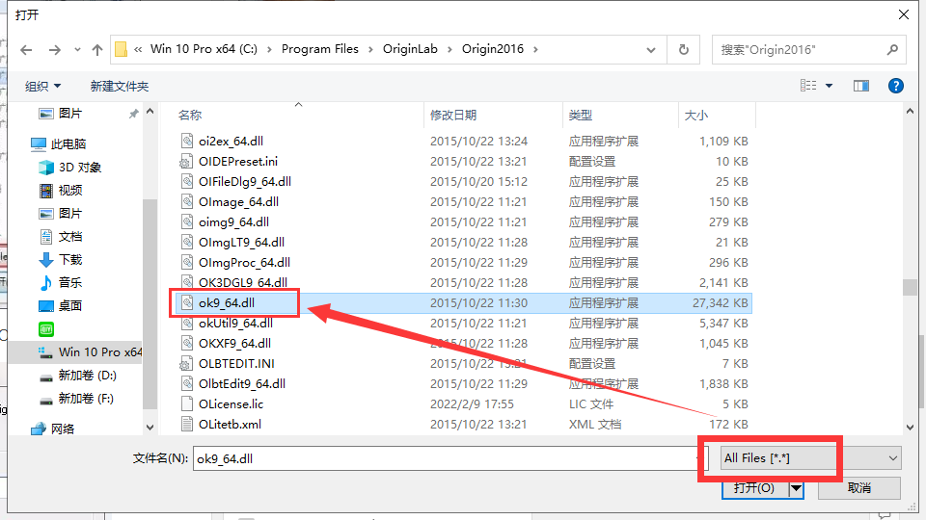Image resolution: width=926 pixels, height=520 pixels.
Task: Open recent locations dropdown arrow
Action: [x=77, y=50]
